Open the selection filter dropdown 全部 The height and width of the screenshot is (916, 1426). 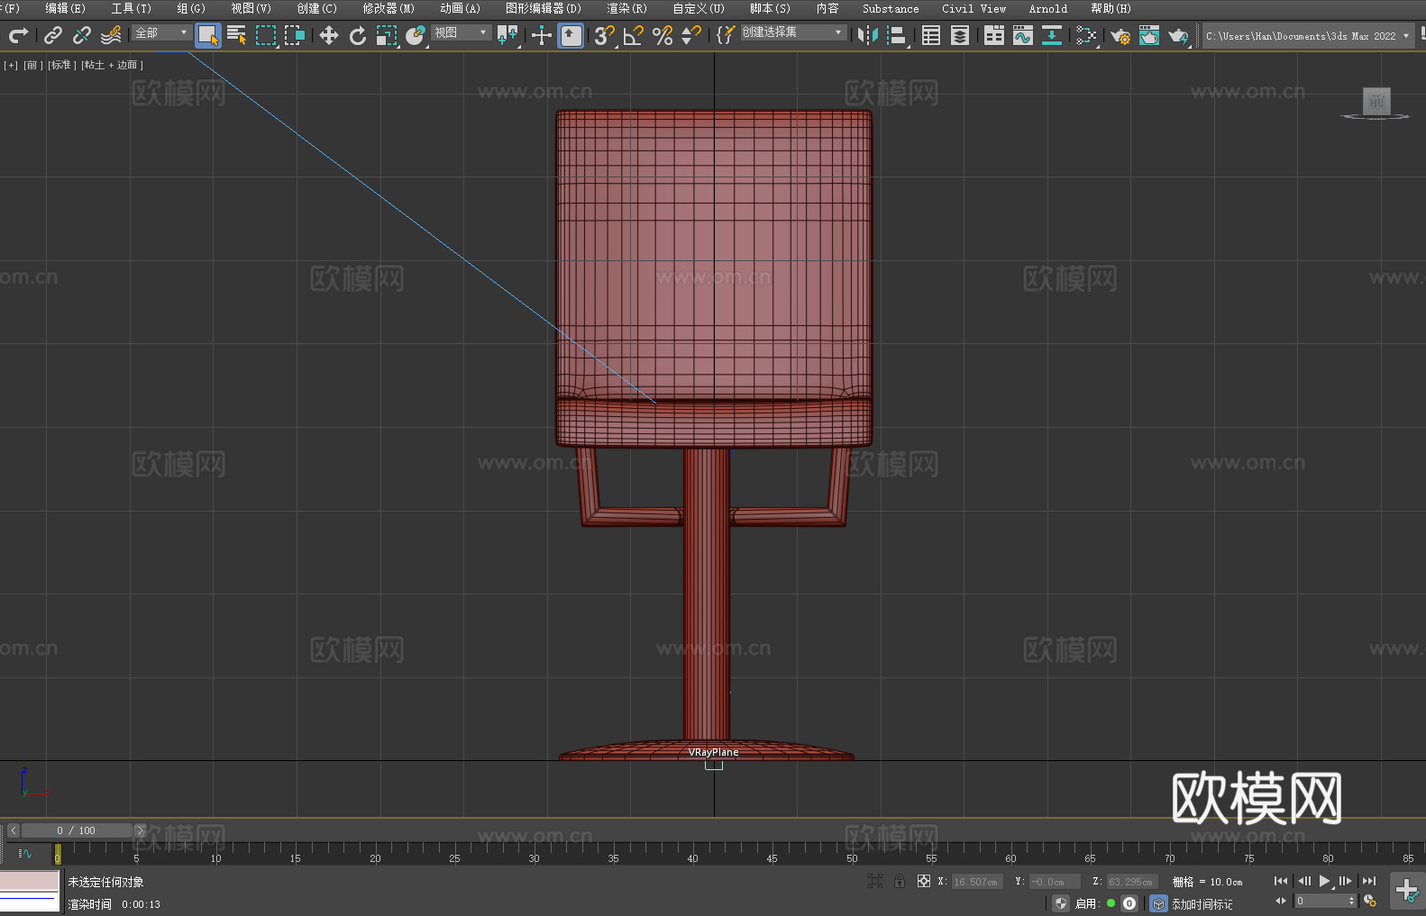click(x=161, y=32)
